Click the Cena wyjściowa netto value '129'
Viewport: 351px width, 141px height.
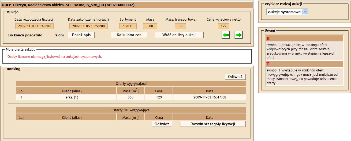[x=223, y=26]
